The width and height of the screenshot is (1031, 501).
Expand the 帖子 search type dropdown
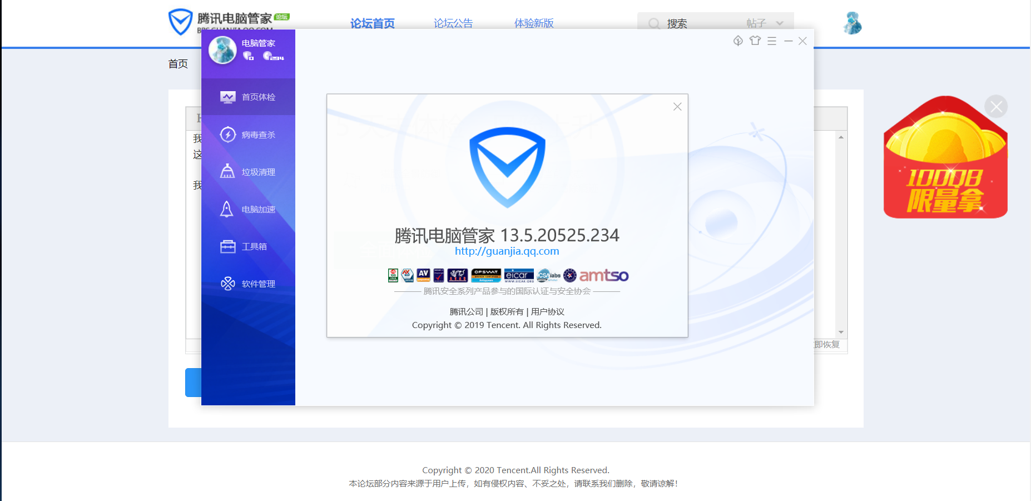tap(765, 23)
